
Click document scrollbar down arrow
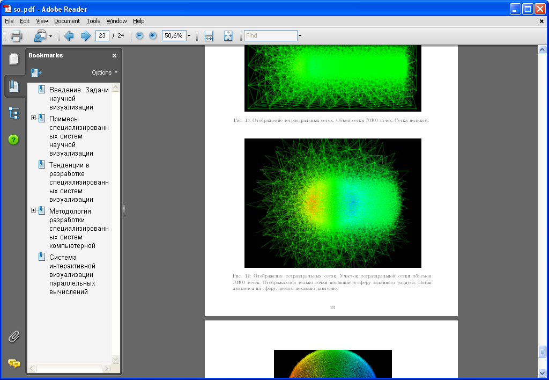[542, 374]
